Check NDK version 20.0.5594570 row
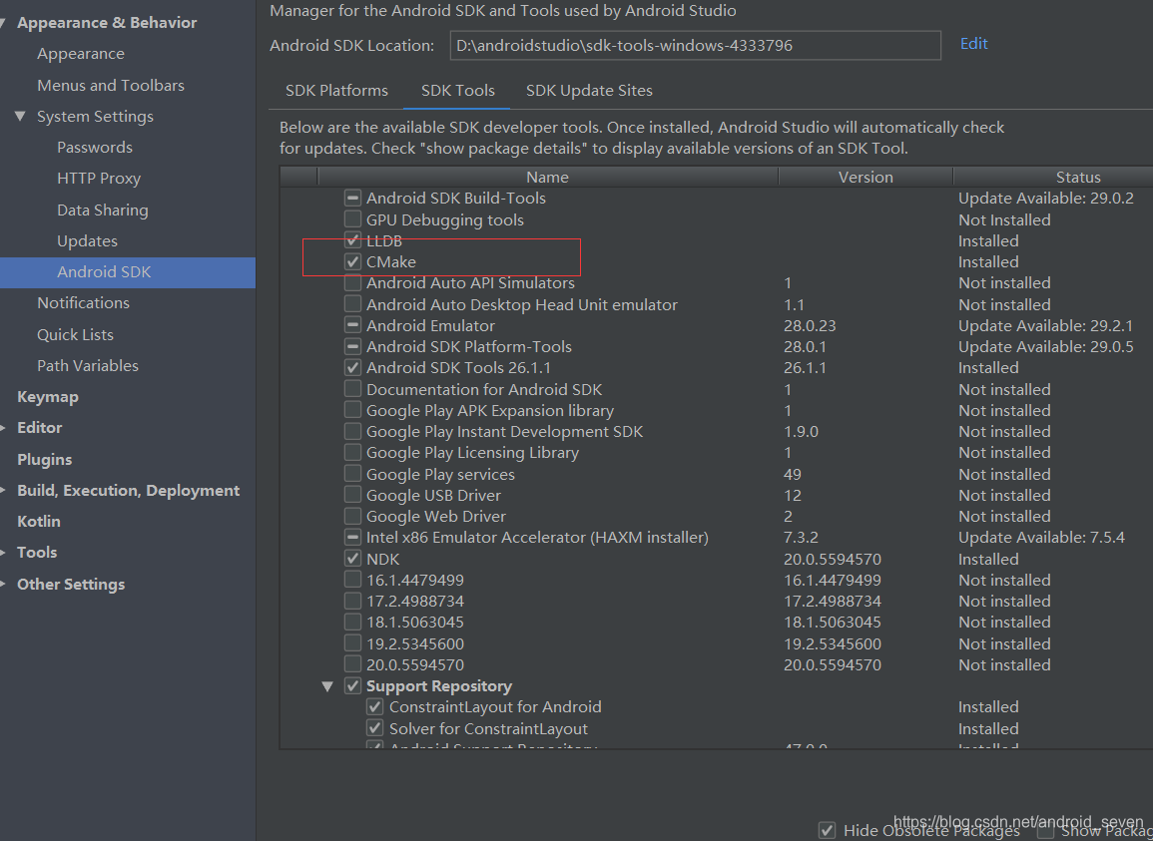Image resolution: width=1153 pixels, height=841 pixels. [x=353, y=664]
